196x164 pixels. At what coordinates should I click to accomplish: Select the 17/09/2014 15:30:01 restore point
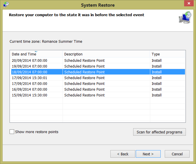point(30,78)
